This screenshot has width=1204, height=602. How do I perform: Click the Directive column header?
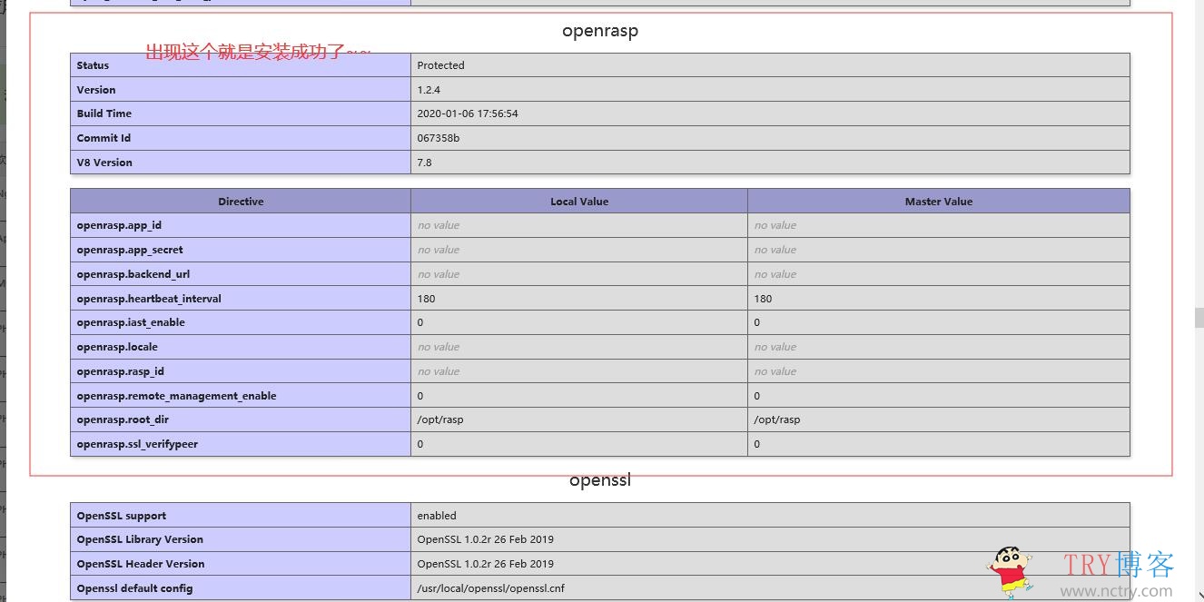click(x=241, y=202)
